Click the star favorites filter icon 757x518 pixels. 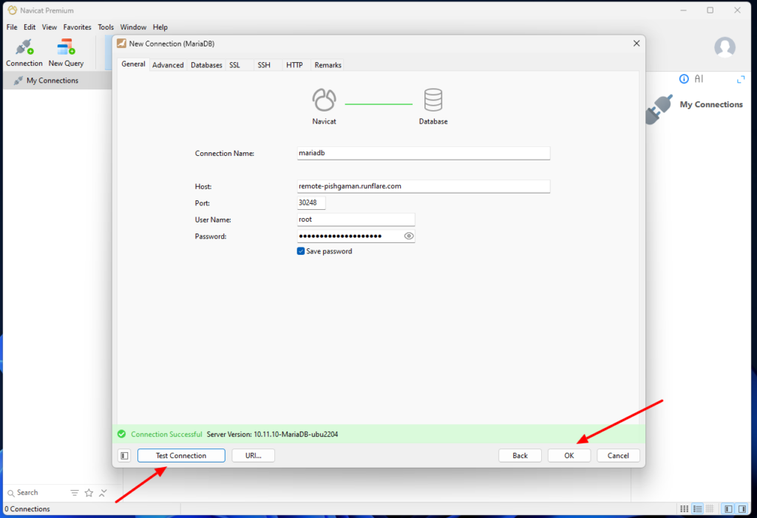click(89, 492)
